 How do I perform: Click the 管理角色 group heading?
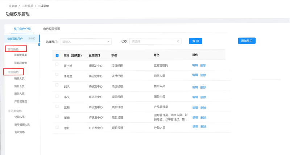[x=13, y=49]
